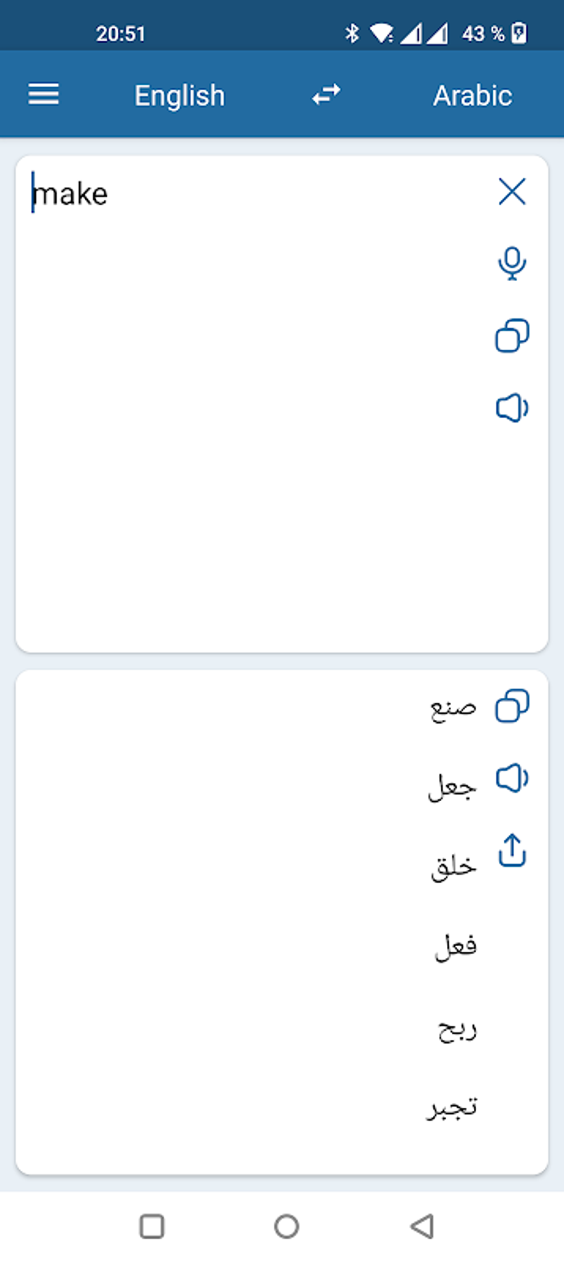Copy the Arabic translation result

click(x=512, y=705)
